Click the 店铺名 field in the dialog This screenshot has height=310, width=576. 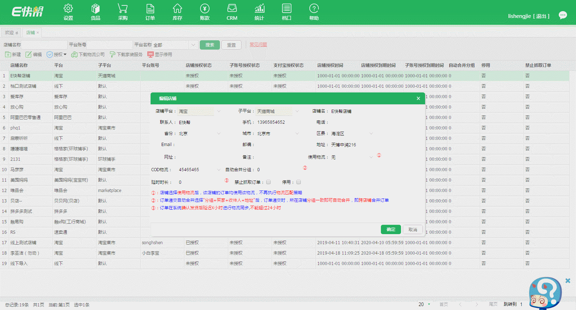point(352,111)
